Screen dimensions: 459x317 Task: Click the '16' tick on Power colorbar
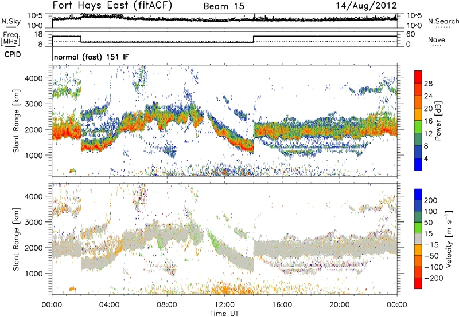pos(428,121)
